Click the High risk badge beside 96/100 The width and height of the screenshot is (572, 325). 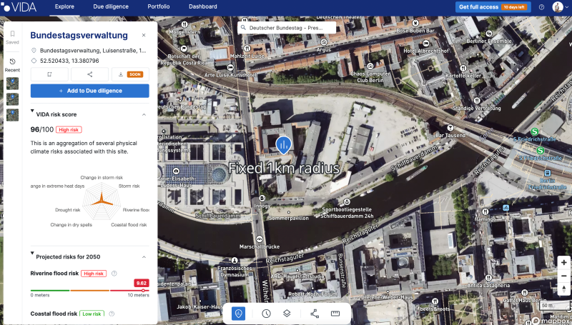(69, 130)
